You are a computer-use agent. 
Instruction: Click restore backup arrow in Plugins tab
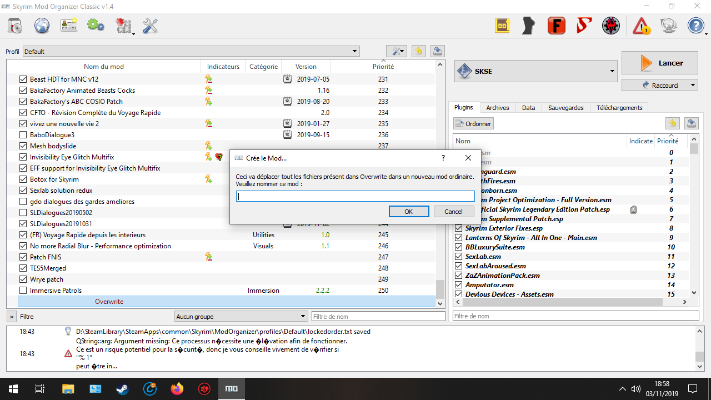tap(672, 123)
